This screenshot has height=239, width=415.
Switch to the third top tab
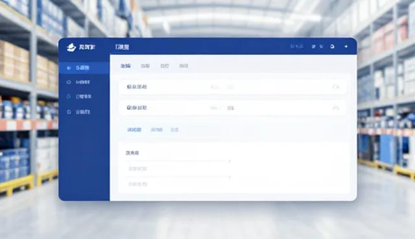pos(164,66)
